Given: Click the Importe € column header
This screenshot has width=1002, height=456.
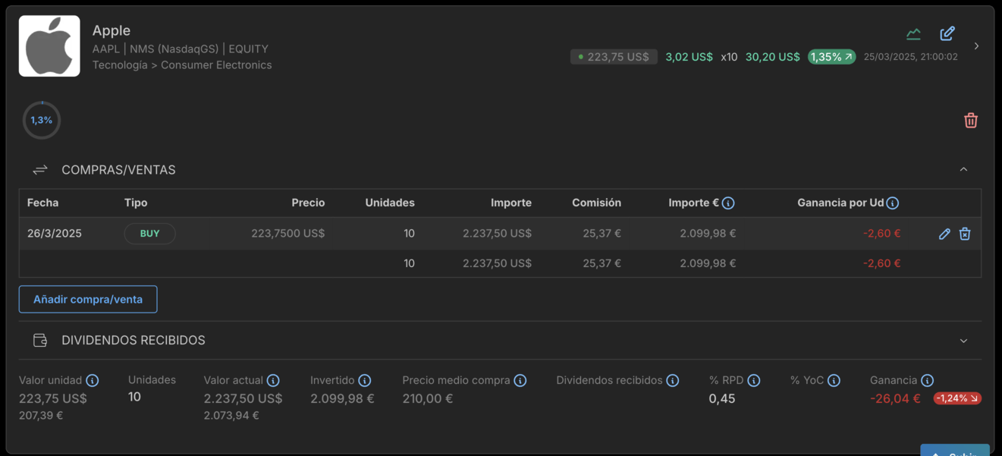Looking at the screenshot, I should click(693, 203).
